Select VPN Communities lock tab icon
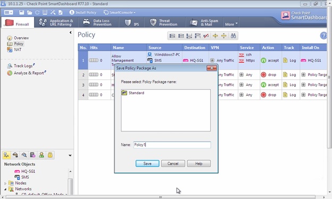The width and height of the screenshot is (332, 199). (x=50, y=155)
